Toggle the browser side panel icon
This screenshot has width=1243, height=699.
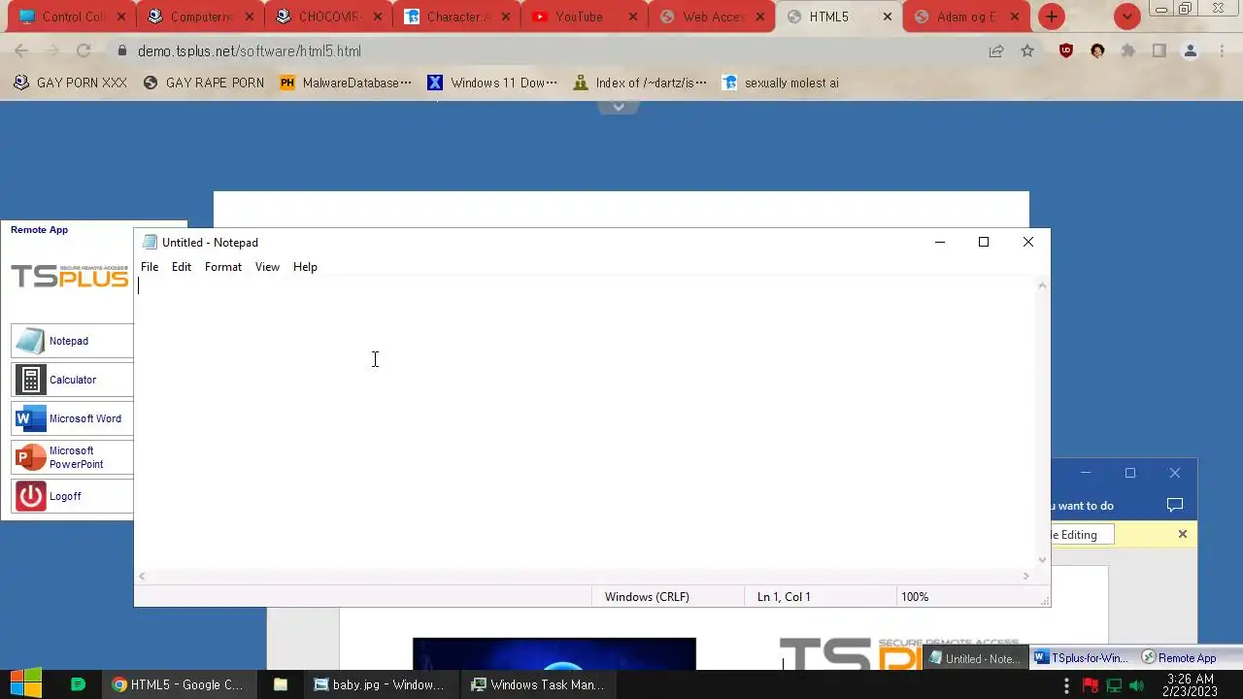[1159, 51]
